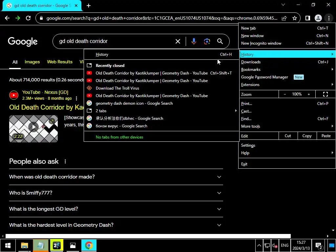Viewport: 336px width, 252px height.
Task: Reload the current page
Action: [x=28, y=18]
